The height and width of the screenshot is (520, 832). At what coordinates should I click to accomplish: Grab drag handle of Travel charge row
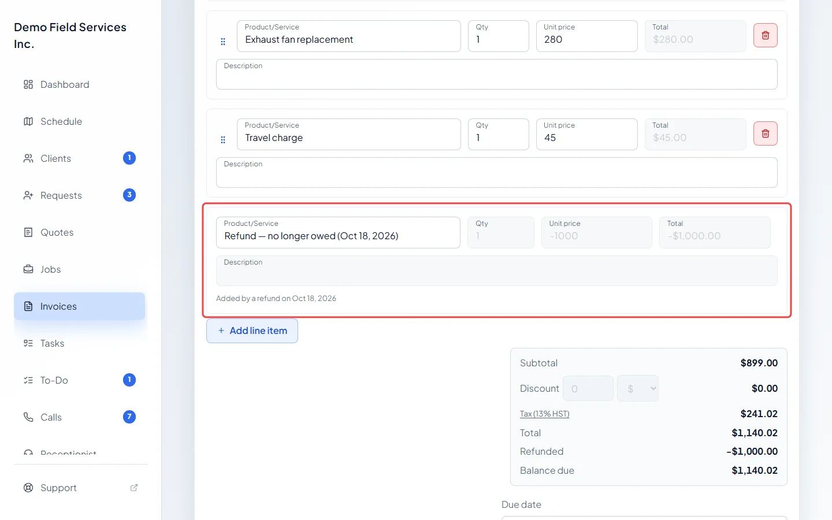click(223, 140)
